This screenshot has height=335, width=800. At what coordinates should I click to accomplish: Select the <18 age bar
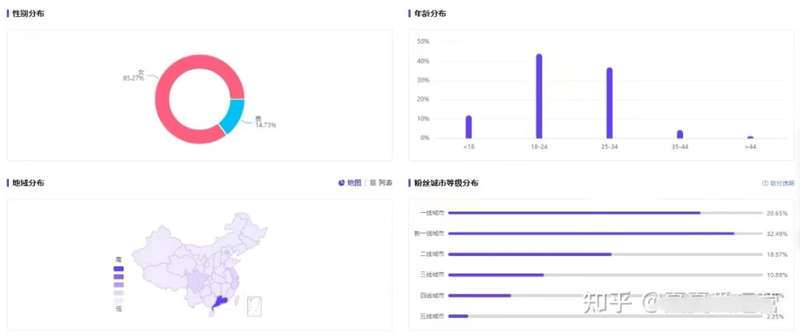[x=468, y=126]
